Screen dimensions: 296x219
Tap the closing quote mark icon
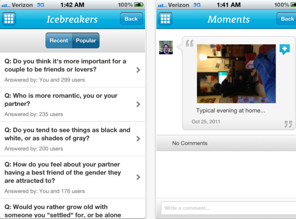(288, 124)
